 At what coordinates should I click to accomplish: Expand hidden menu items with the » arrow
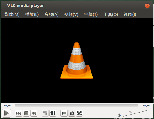click(150, 14)
